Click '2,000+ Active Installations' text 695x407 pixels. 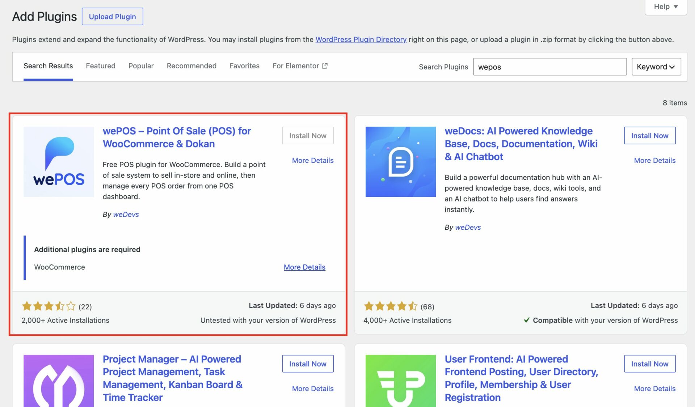[x=66, y=320]
